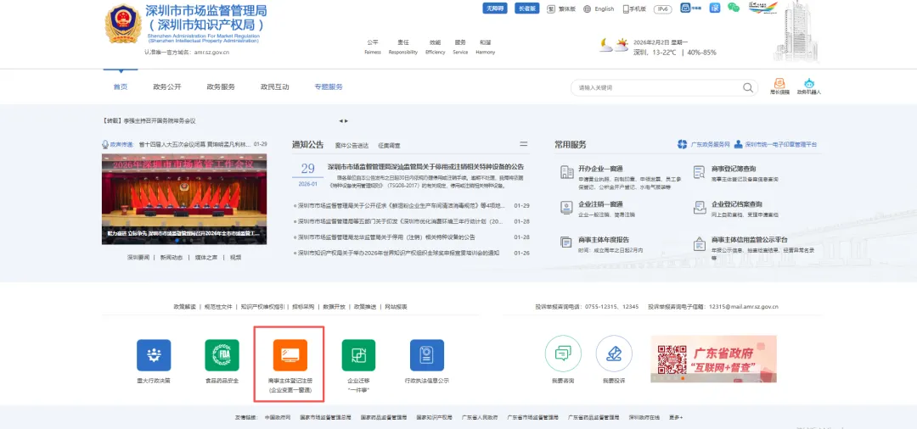Switch to 长者版 senior mode
The height and width of the screenshot is (429, 917).
pos(527,8)
